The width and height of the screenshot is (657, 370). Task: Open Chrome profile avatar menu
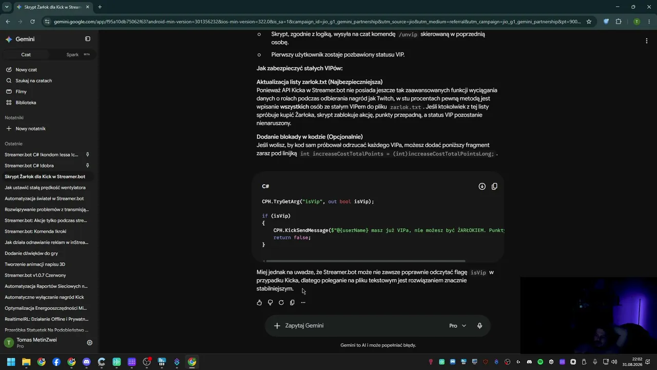click(x=636, y=22)
